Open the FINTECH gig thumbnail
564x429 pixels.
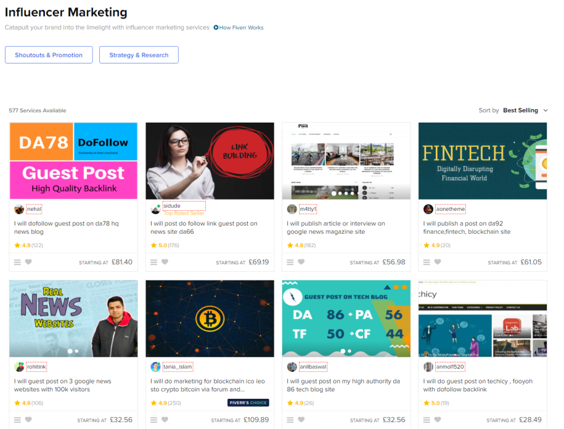(483, 161)
